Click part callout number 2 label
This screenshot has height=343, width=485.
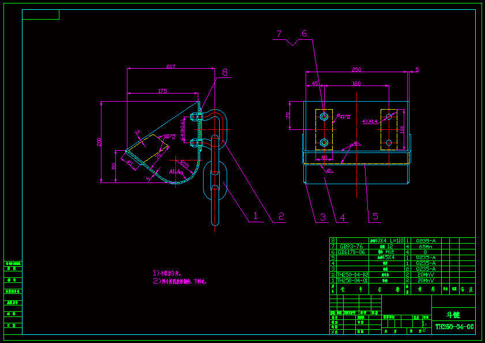coord(281,216)
